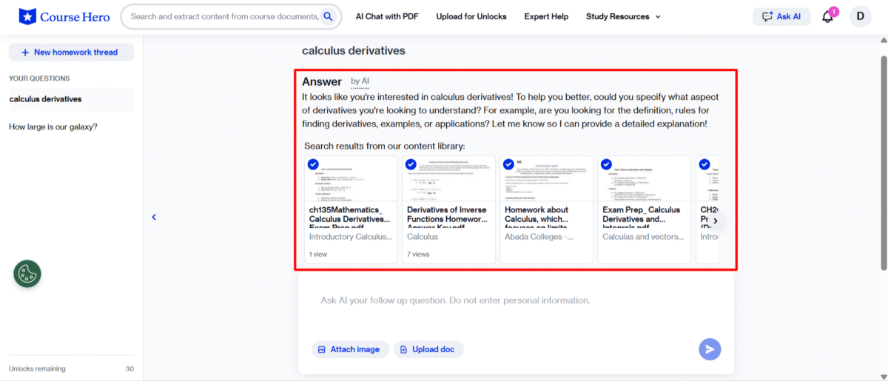Viewport: 888px width, 381px height.
Task: Toggle checkmark on Derivatives of Inverse Functions card
Action: coord(411,164)
